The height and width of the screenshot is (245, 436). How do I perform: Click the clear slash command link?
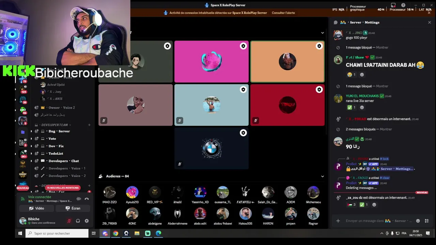(385, 178)
